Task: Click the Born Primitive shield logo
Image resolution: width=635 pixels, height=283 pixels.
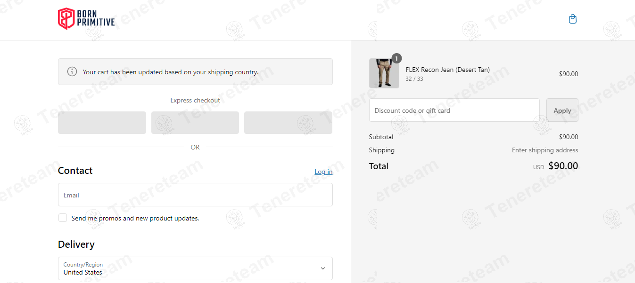Action: (x=66, y=19)
